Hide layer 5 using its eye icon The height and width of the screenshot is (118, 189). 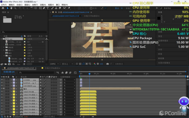click(2, 92)
